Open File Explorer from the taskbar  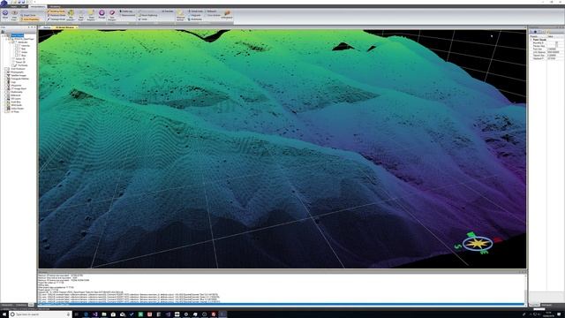pos(104,314)
